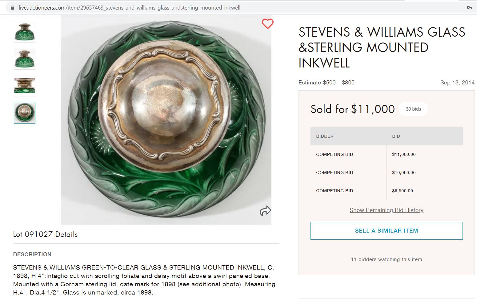Click the Stevens & Williams item title
The width and height of the screenshot is (477, 301).
pyautogui.click(x=382, y=47)
